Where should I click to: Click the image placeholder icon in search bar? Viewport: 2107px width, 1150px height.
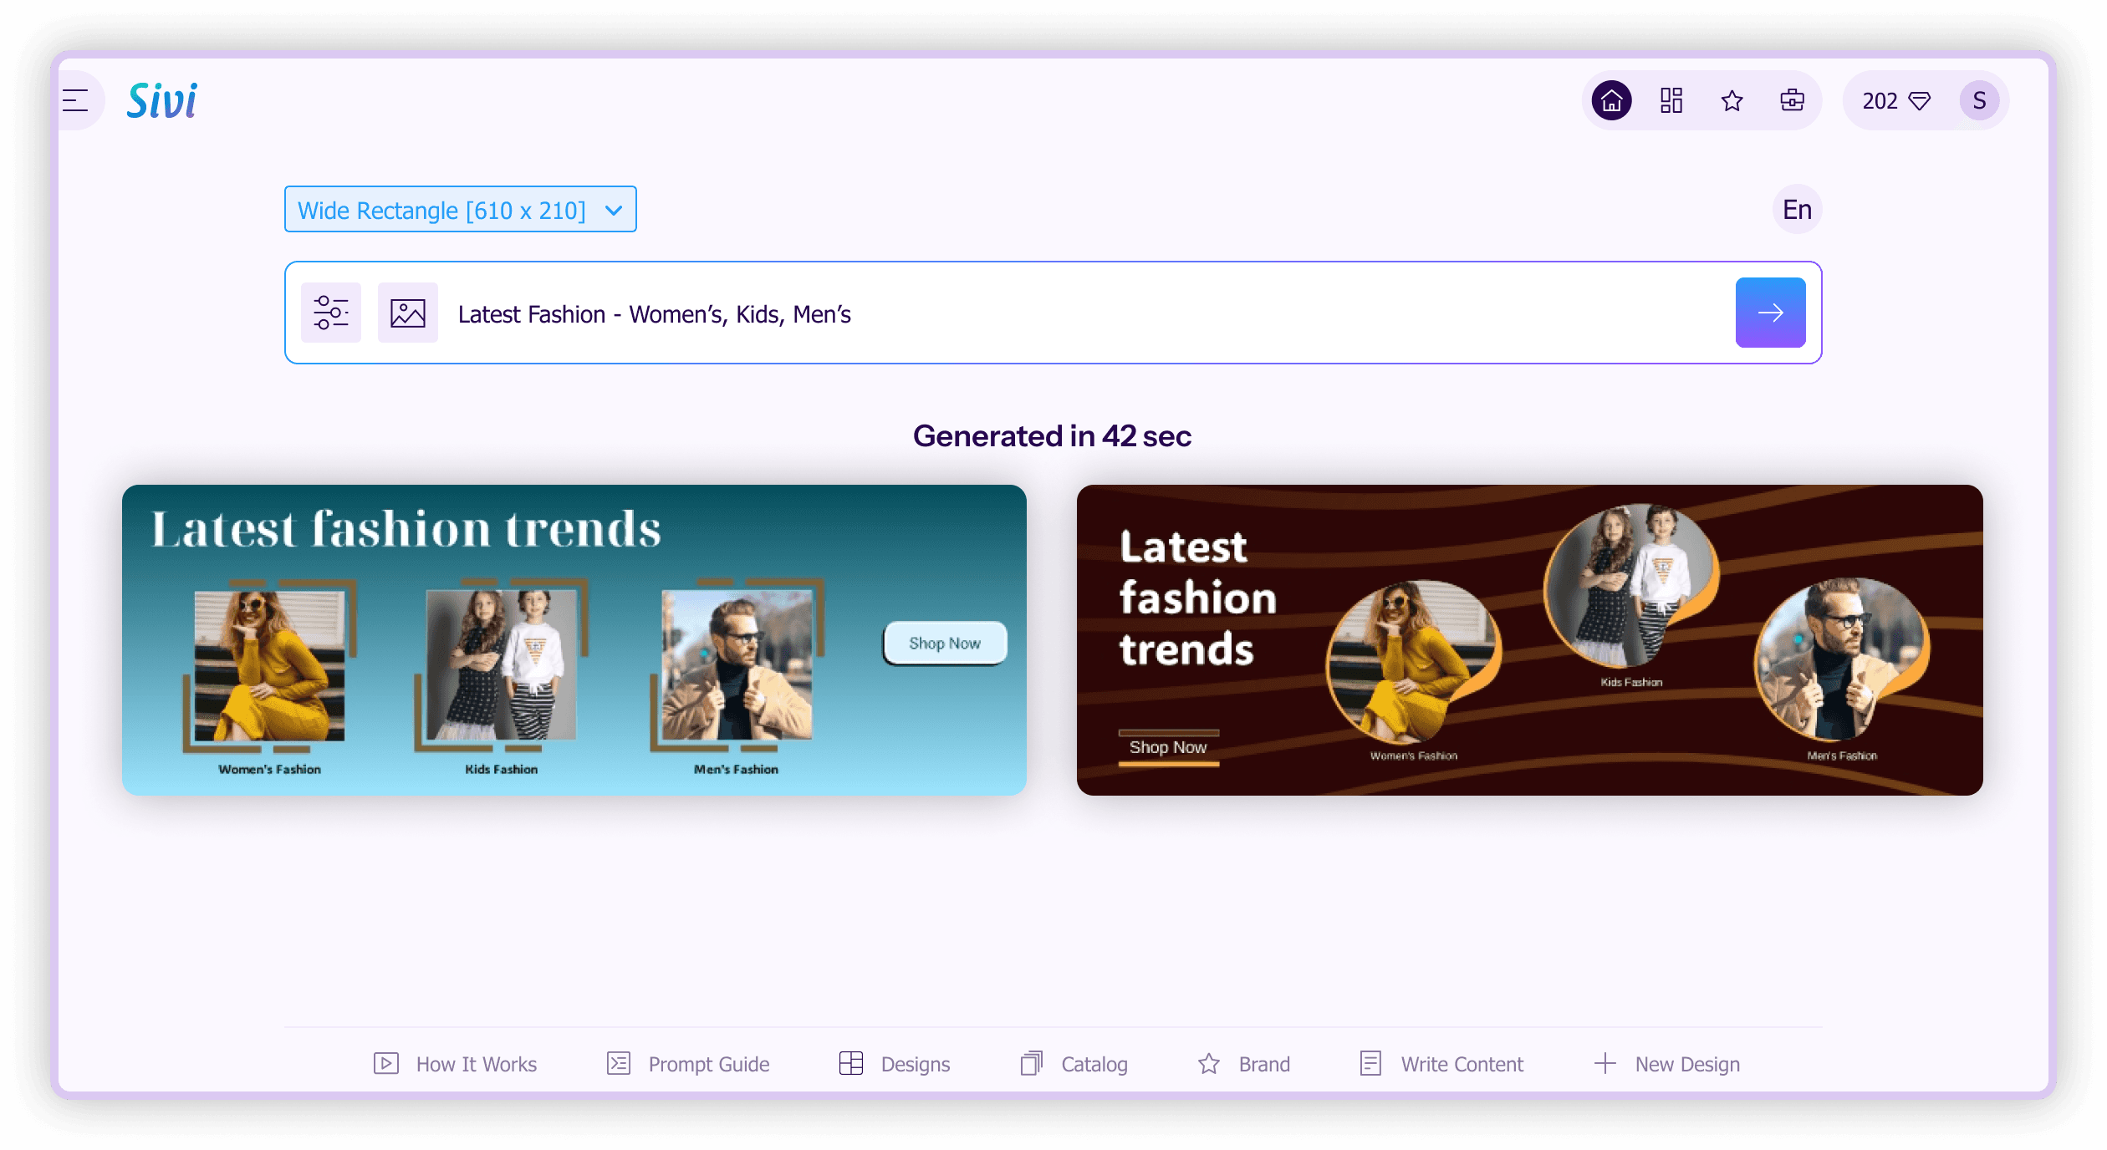pos(408,312)
